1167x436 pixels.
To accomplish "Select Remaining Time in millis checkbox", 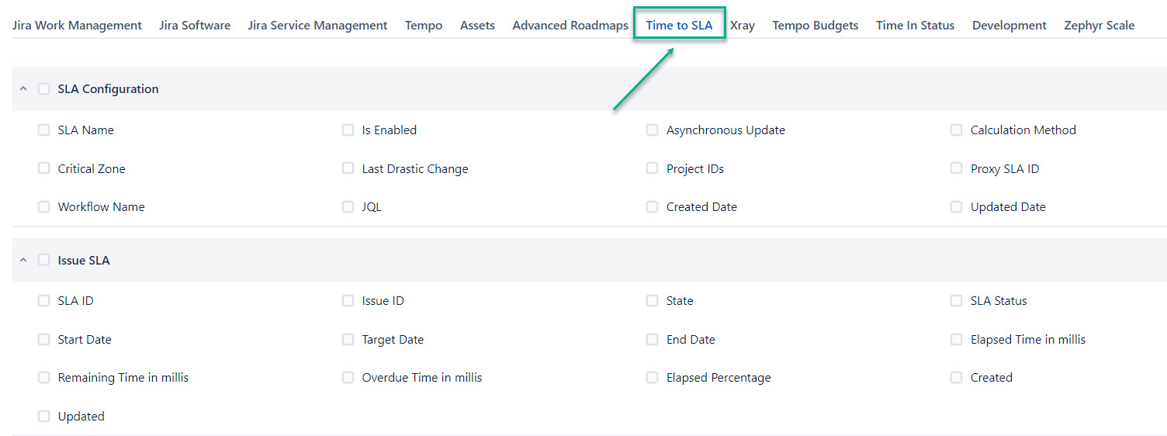I will click(44, 378).
